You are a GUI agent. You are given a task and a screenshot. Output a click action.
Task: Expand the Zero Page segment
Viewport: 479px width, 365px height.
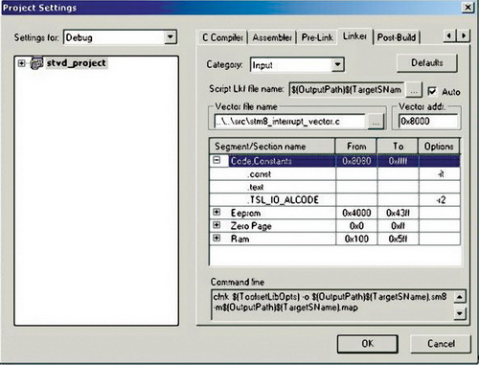click(x=217, y=225)
